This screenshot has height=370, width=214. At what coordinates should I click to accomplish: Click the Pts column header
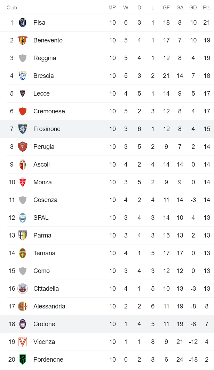pyautogui.click(x=207, y=8)
